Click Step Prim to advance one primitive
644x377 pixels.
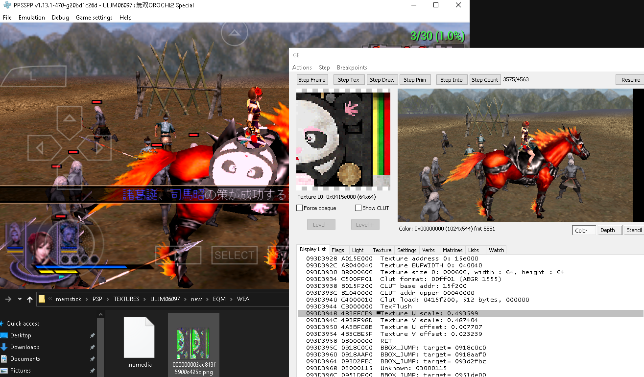[415, 79]
